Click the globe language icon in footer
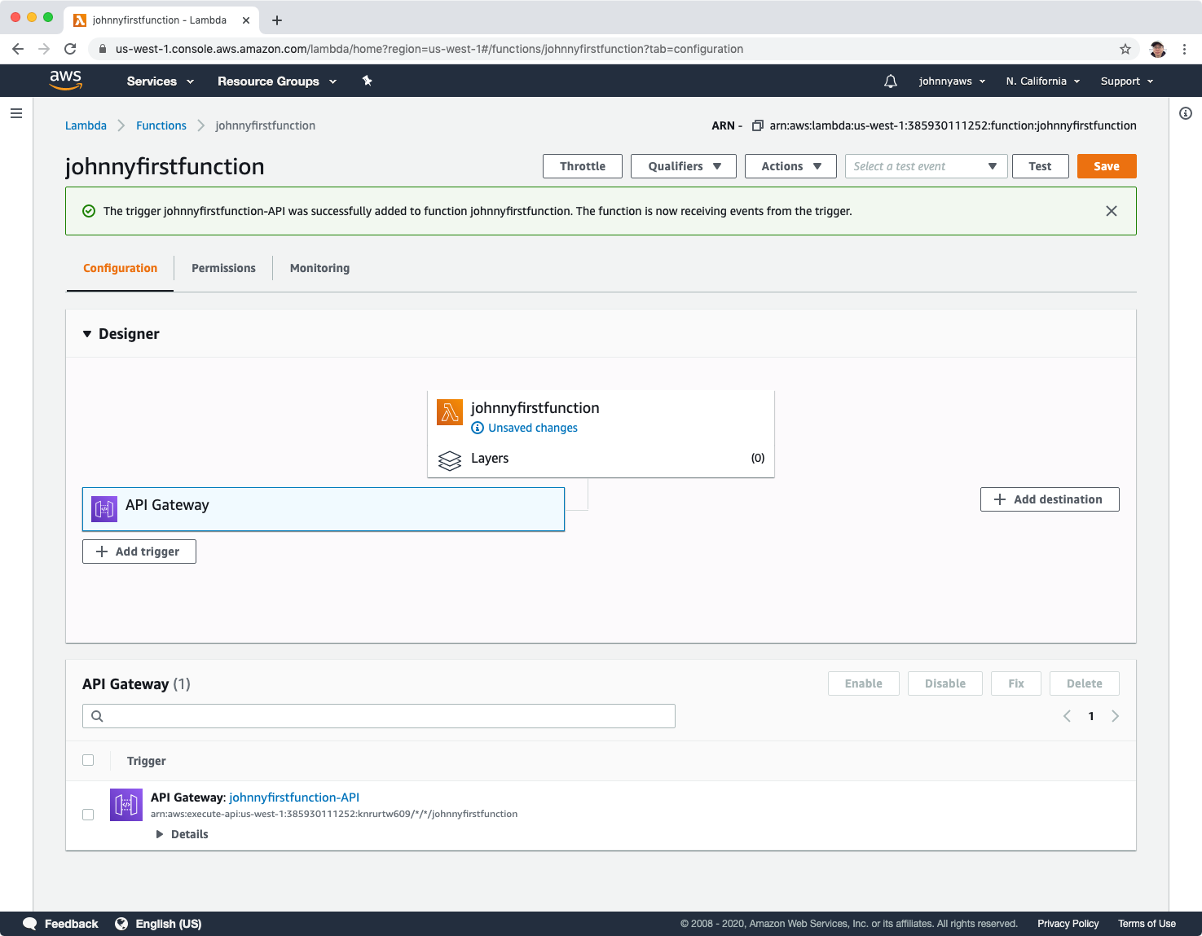The height and width of the screenshot is (936, 1202). tap(121, 923)
